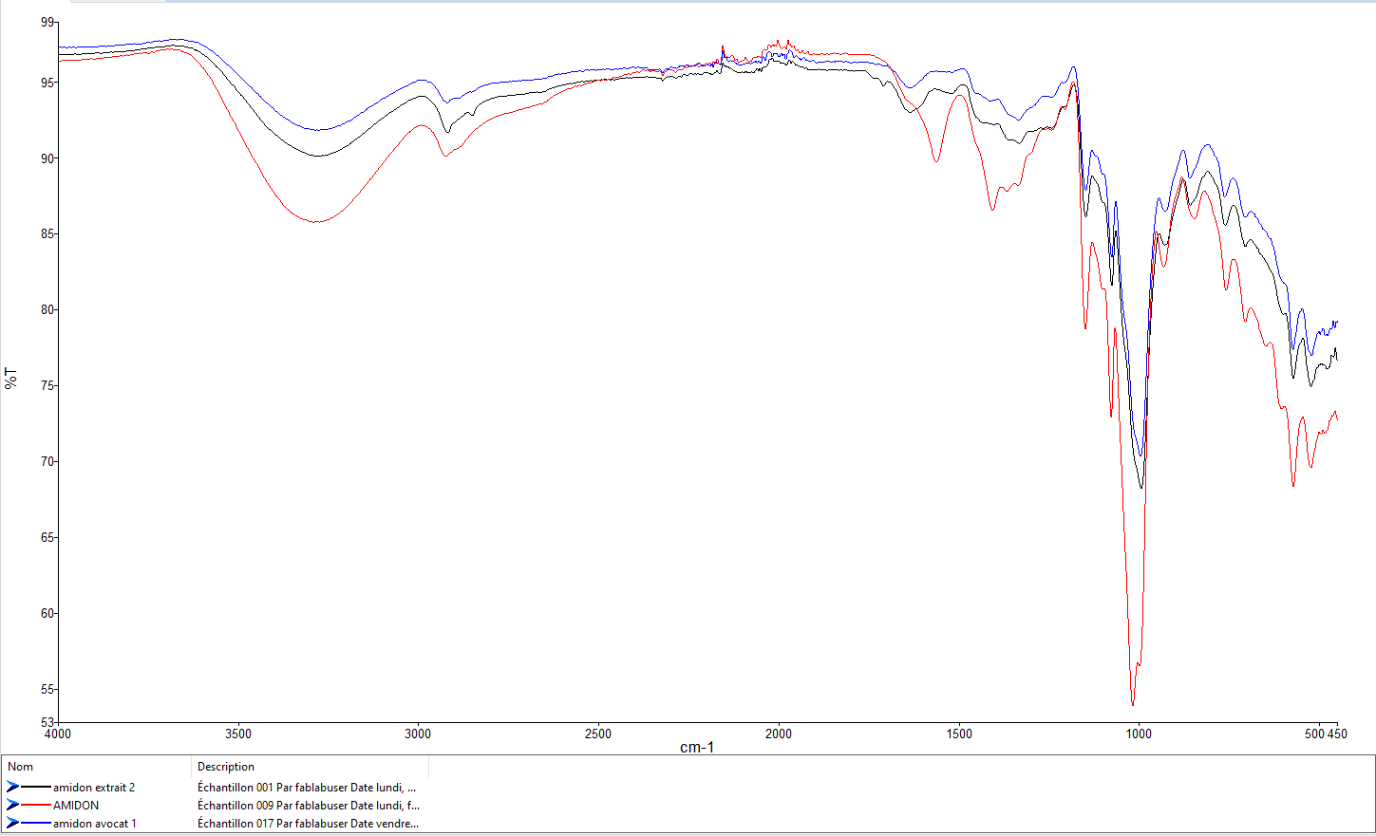Click the %T vertical axis label
Viewport: 1376px width, 836px height.
click(11, 378)
